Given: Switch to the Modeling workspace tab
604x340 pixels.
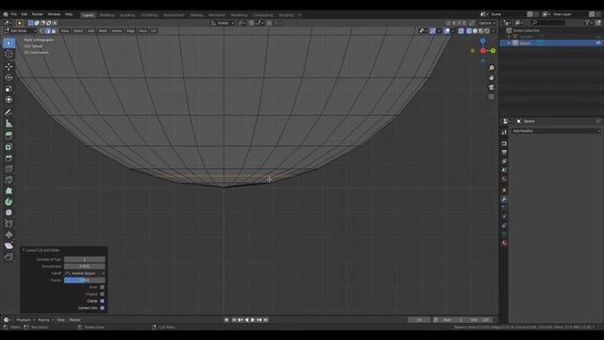Looking at the screenshot, I should pos(107,15).
